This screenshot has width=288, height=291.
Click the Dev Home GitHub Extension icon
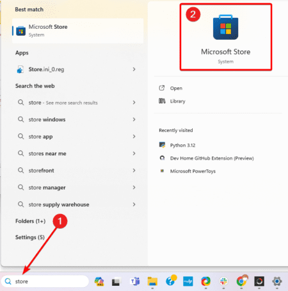pos(162,158)
